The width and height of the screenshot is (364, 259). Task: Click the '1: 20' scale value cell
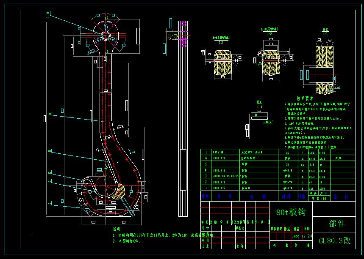(x=307, y=236)
